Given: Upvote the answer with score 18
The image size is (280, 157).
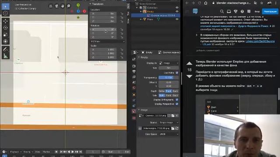Looking at the screenshot, I should 189,63.
